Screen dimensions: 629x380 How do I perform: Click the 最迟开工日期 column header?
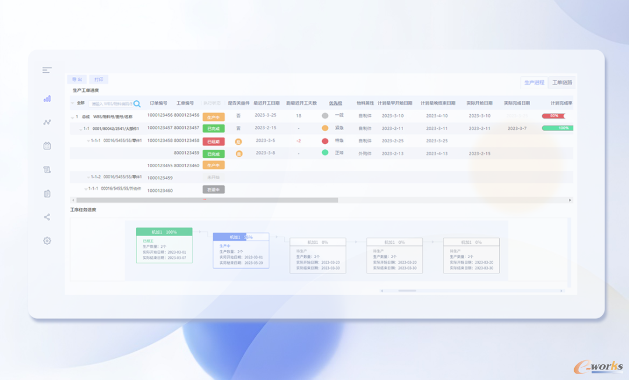click(x=266, y=103)
